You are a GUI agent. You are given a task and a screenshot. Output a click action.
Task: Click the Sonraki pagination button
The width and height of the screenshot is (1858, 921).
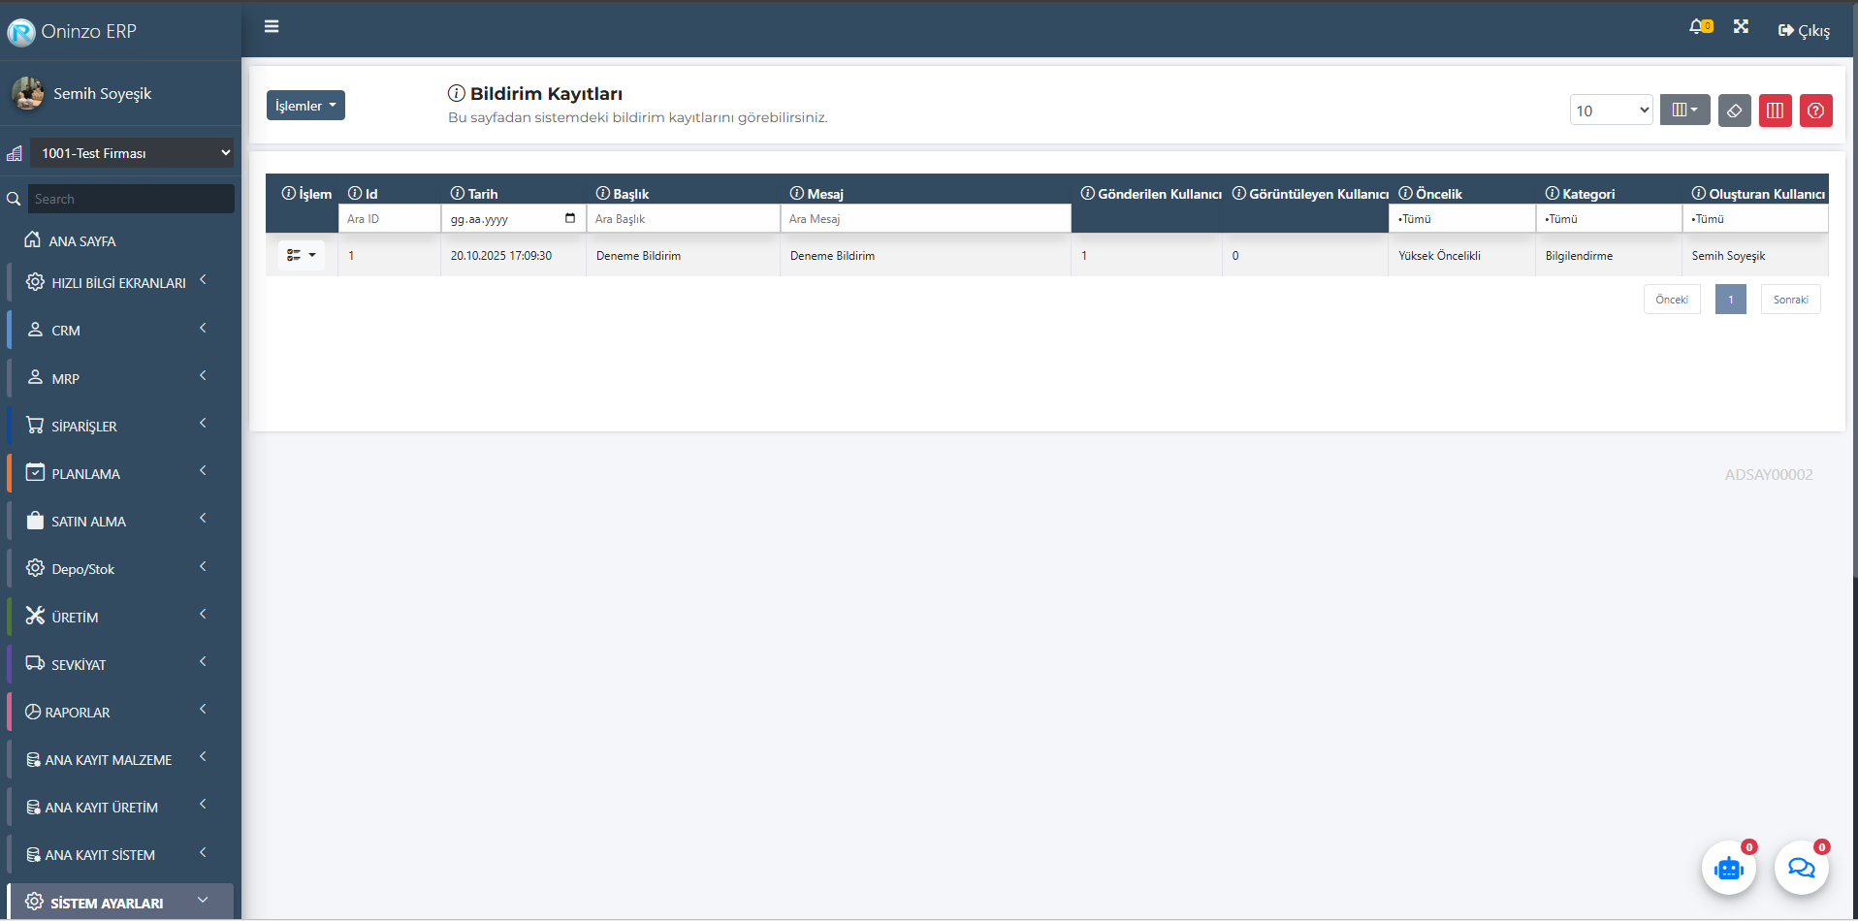click(1790, 300)
